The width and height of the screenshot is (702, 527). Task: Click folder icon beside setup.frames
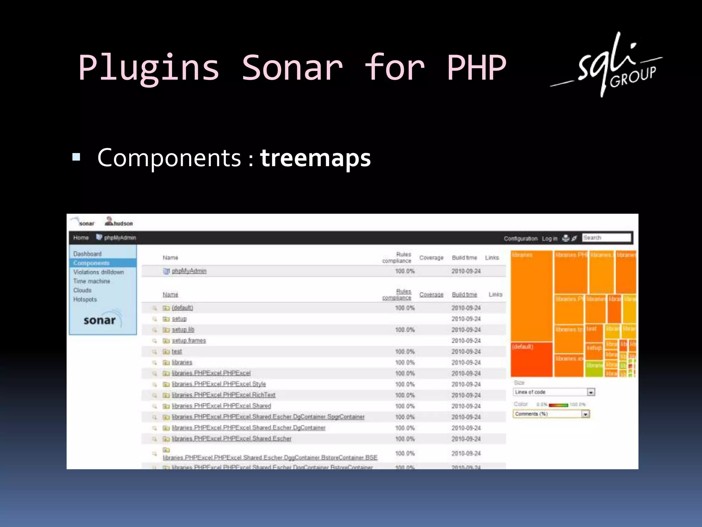[166, 341]
